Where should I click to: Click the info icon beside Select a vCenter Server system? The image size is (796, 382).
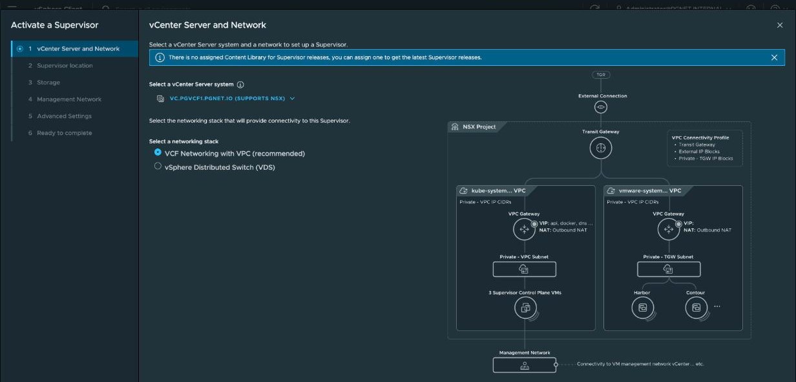240,85
